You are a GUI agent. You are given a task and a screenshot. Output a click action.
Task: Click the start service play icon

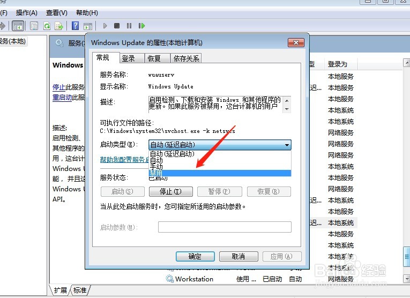(x=105, y=26)
